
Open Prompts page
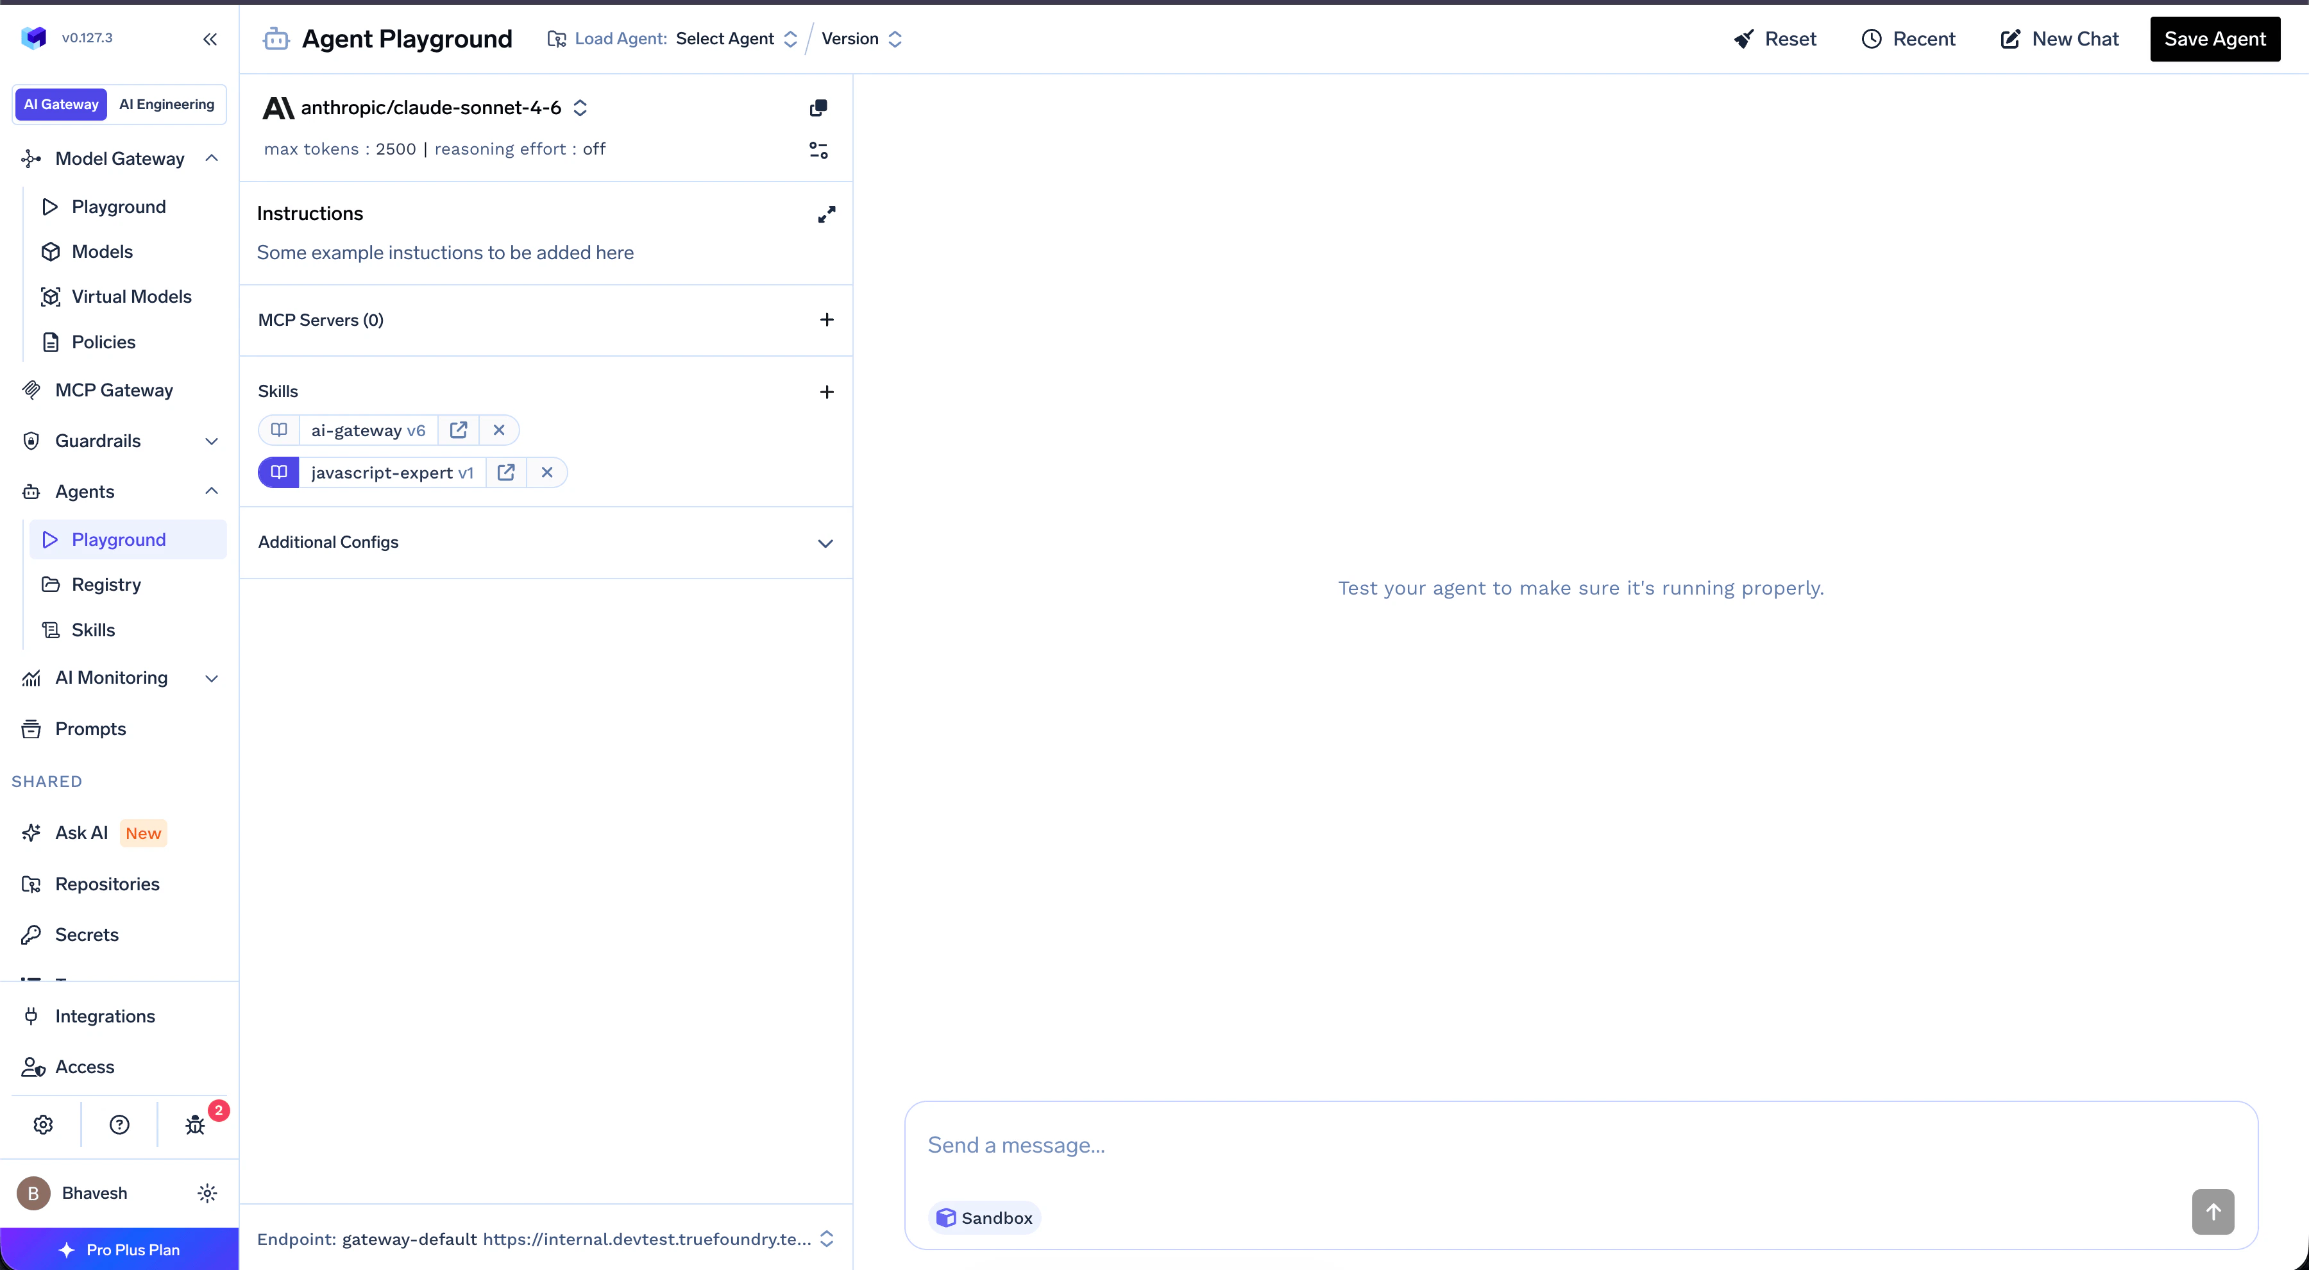click(119, 729)
